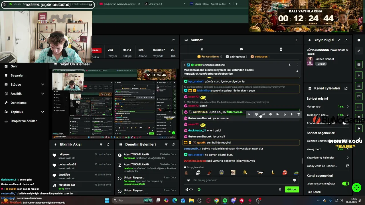Send the message with Gönder button
Viewport: 365px width, 205px height.
pyautogui.click(x=292, y=189)
